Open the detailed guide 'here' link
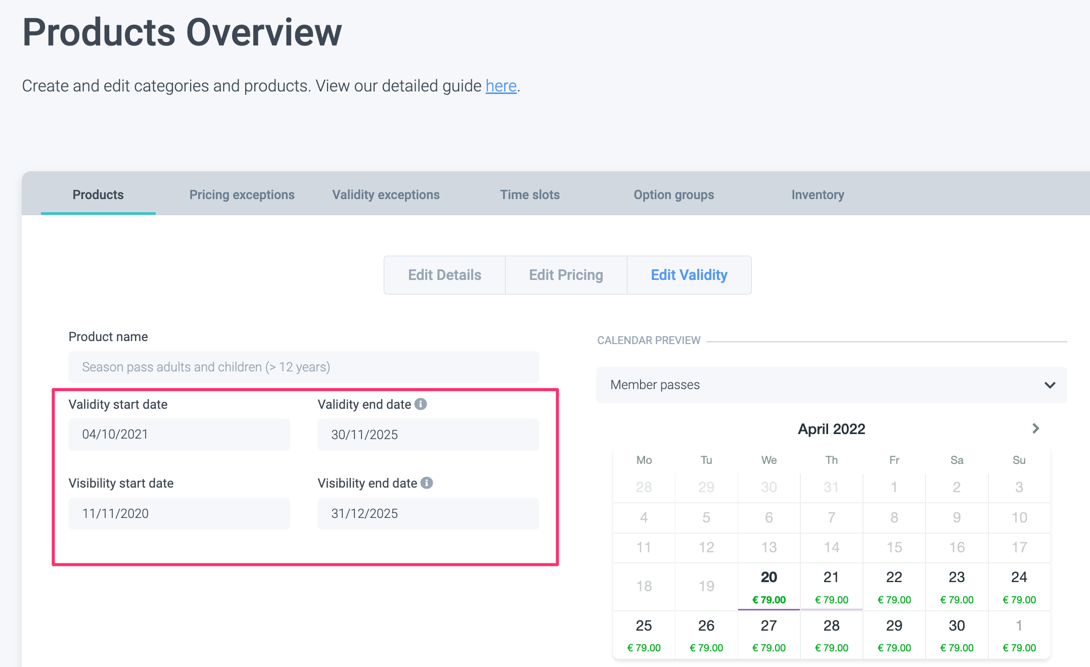The height and width of the screenshot is (667, 1090). tap(501, 86)
